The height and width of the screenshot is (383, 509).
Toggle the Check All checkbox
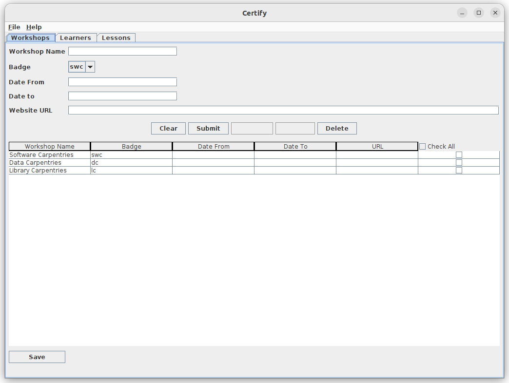click(422, 147)
